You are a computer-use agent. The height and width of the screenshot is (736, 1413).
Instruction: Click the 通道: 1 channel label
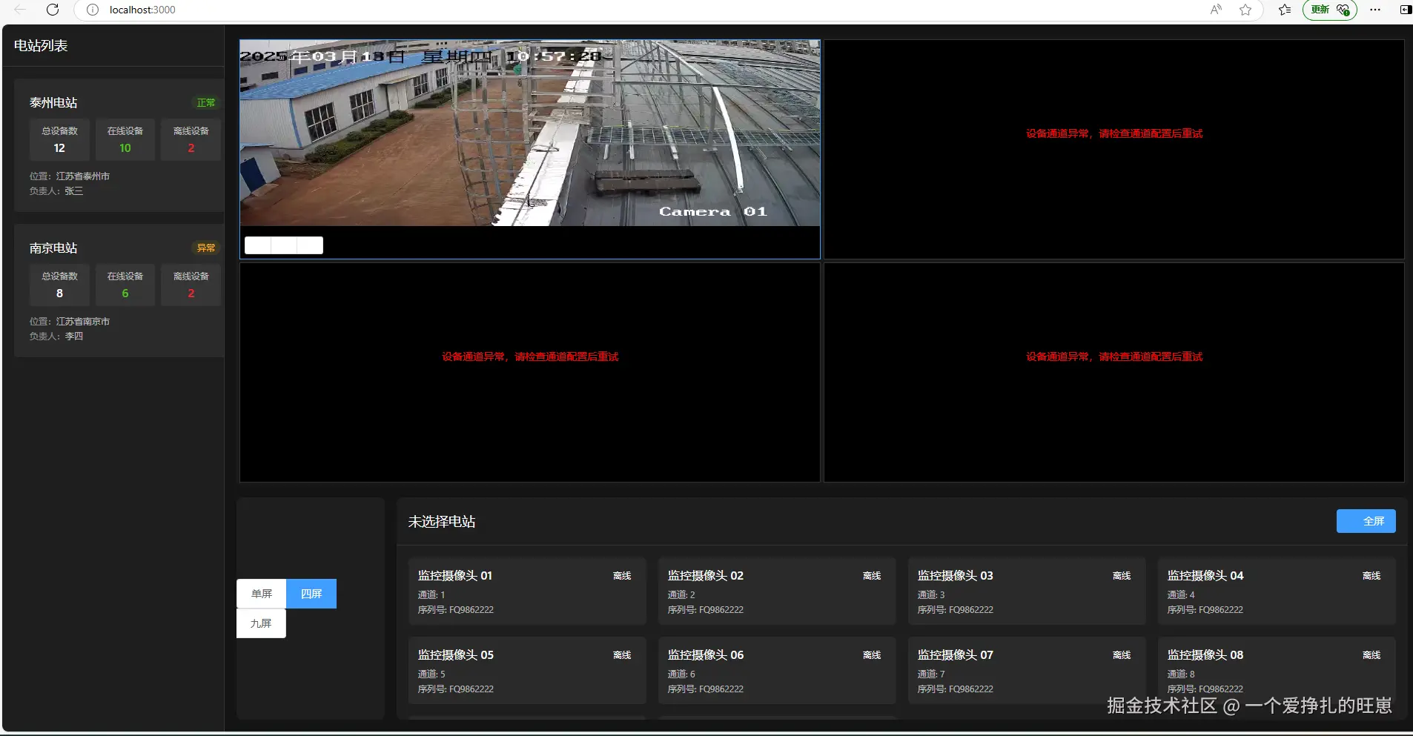[x=431, y=595]
